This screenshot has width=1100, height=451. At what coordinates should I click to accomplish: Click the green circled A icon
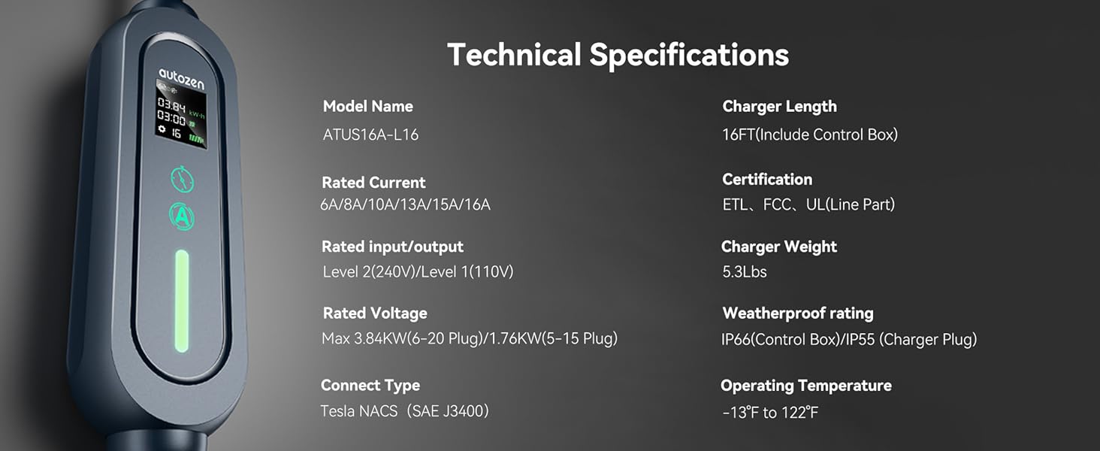point(183,217)
